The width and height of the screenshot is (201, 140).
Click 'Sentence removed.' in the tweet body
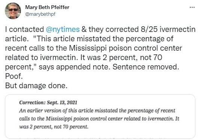(x=146, y=67)
